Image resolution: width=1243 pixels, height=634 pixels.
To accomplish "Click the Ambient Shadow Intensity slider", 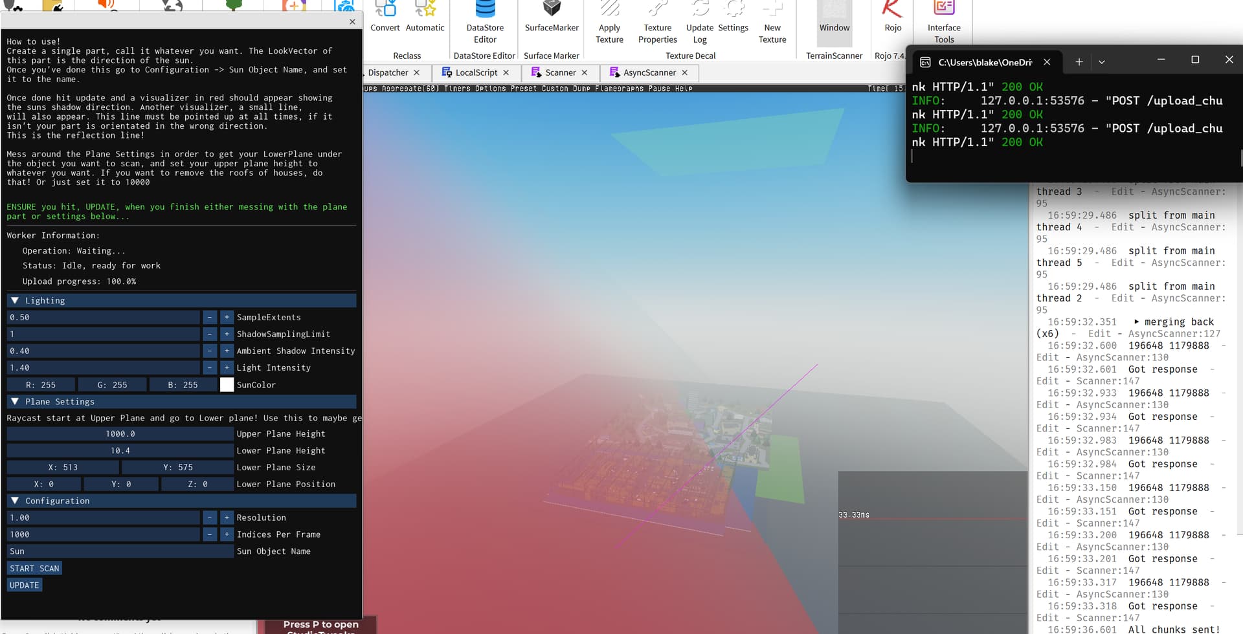I will click(x=103, y=351).
